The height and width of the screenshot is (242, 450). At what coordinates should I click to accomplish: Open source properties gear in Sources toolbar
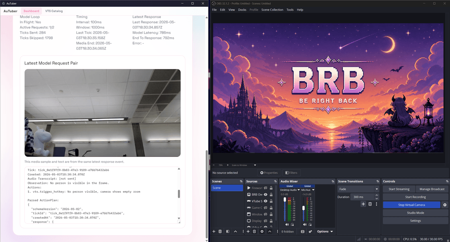(x=262, y=232)
